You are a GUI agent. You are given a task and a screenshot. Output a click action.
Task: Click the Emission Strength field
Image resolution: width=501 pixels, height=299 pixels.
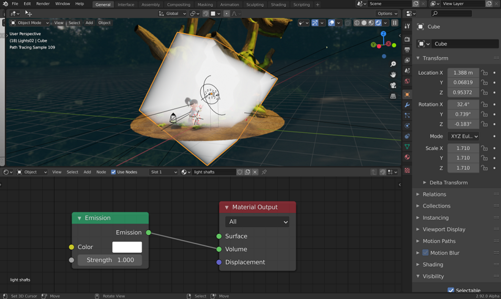tap(110, 260)
